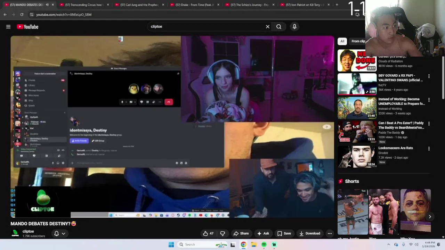Start voice search with the microphone
Image resolution: width=445 pixels, height=250 pixels.
click(294, 26)
